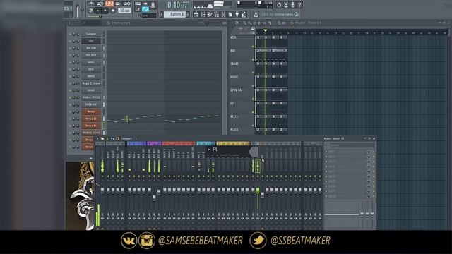Select the zoom magnifier tool in playlist toolbar
Viewport: 452px width, 254px height.
[279, 23]
